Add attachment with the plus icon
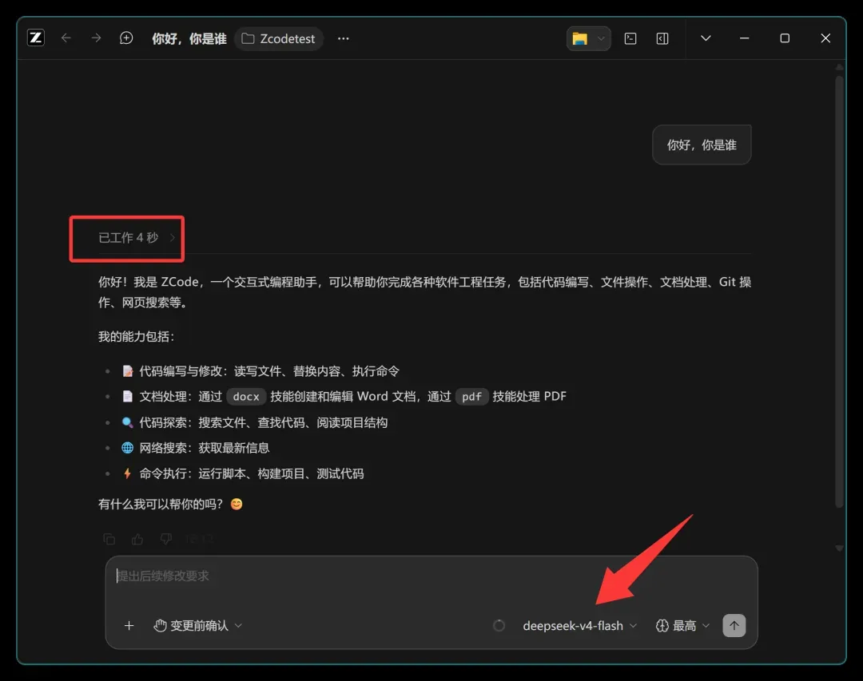Viewport: 863px width, 681px height. [x=129, y=625]
